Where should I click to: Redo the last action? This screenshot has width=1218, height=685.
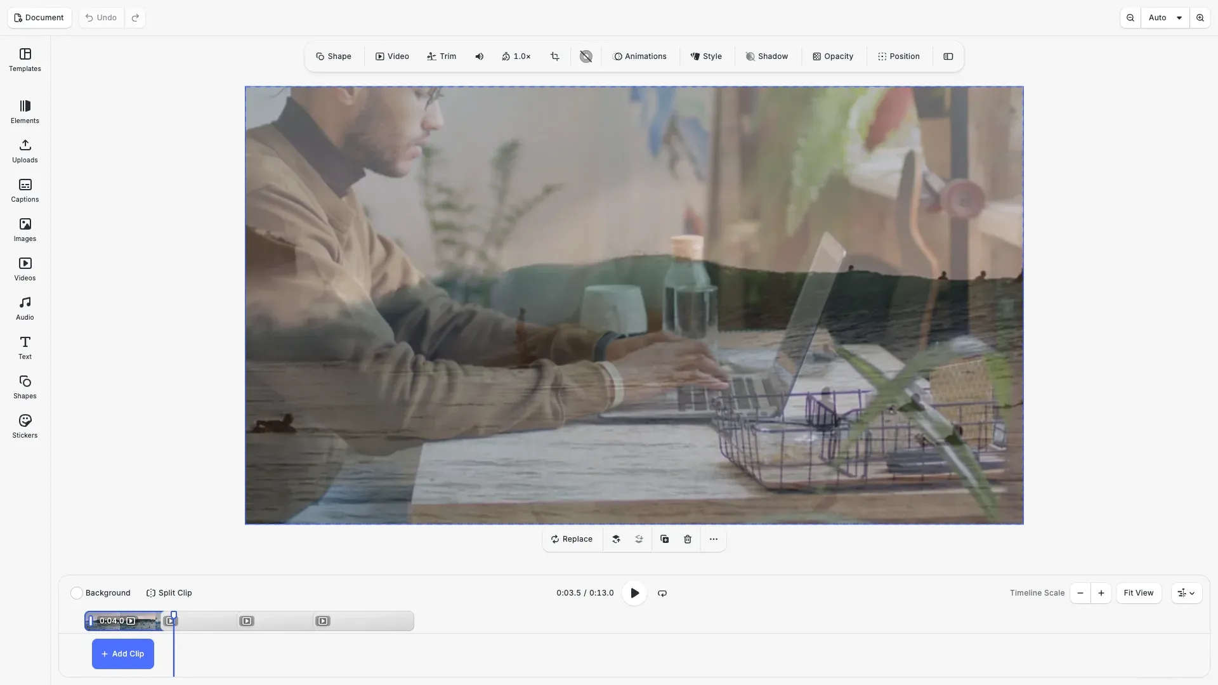pyautogui.click(x=135, y=18)
